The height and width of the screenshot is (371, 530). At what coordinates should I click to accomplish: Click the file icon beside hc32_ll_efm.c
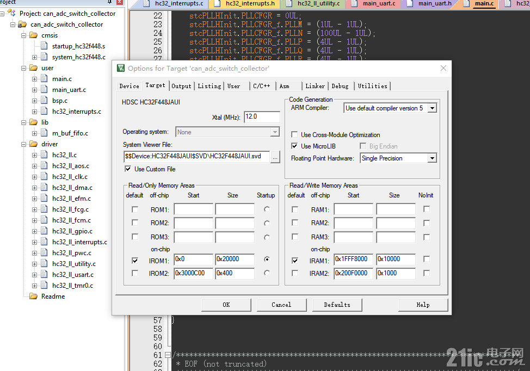pos(44,199)
